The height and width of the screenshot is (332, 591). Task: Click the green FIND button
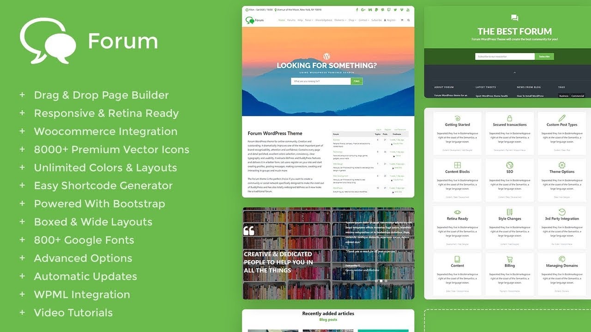pyautogui.click(x=356, y=81)
